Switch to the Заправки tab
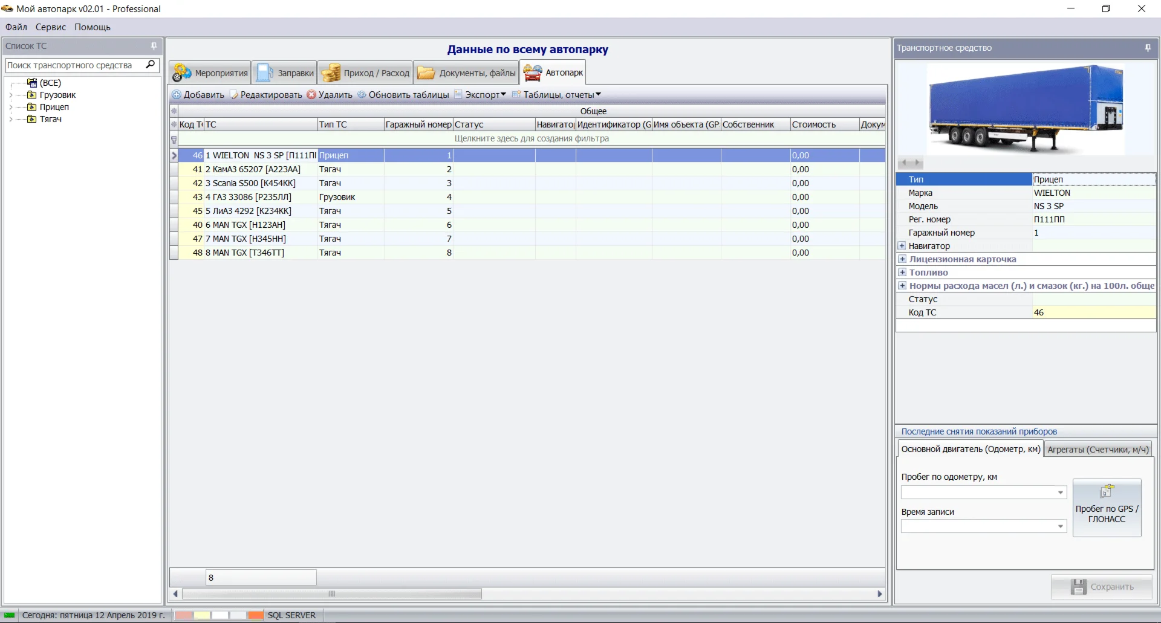This screenshot has width=1161, height=623. [285, 73]
